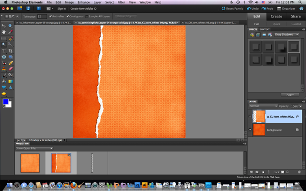Toggle the Anti-alias checkbox
Screen dimensions: 306x191
50,16
